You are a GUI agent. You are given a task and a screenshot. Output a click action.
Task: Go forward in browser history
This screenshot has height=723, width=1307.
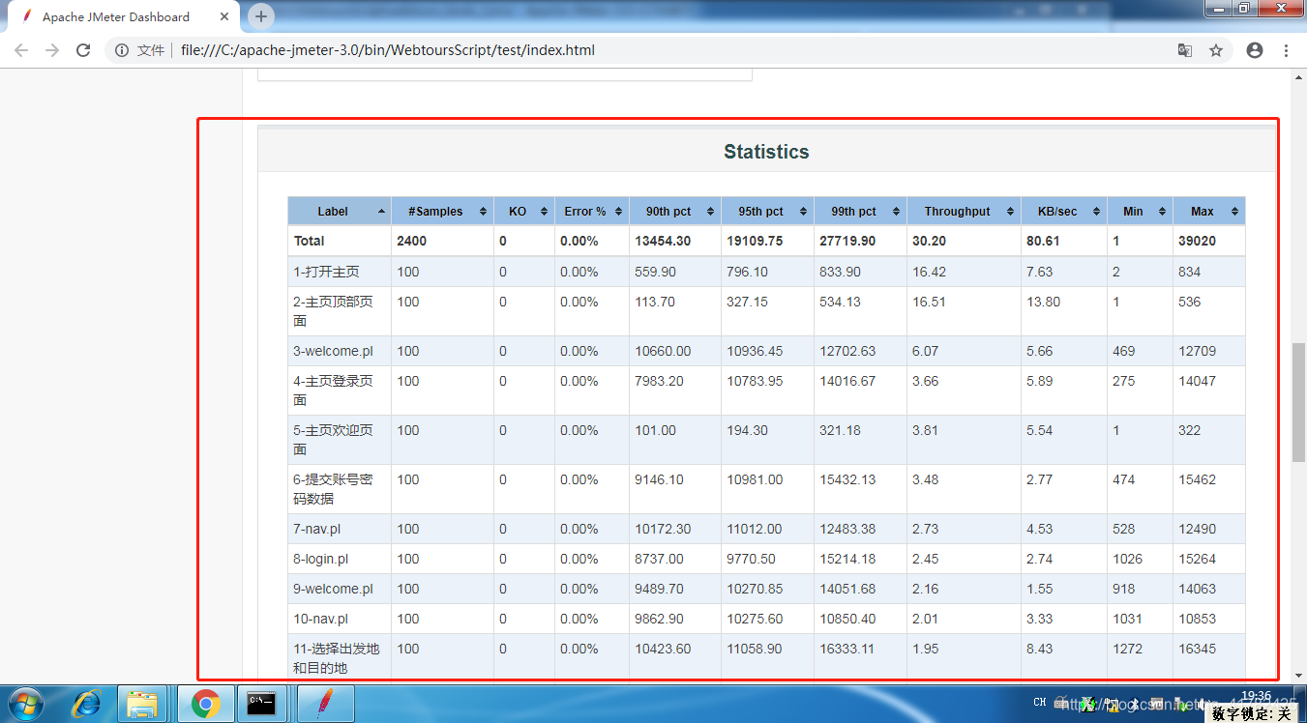point(52,50)
